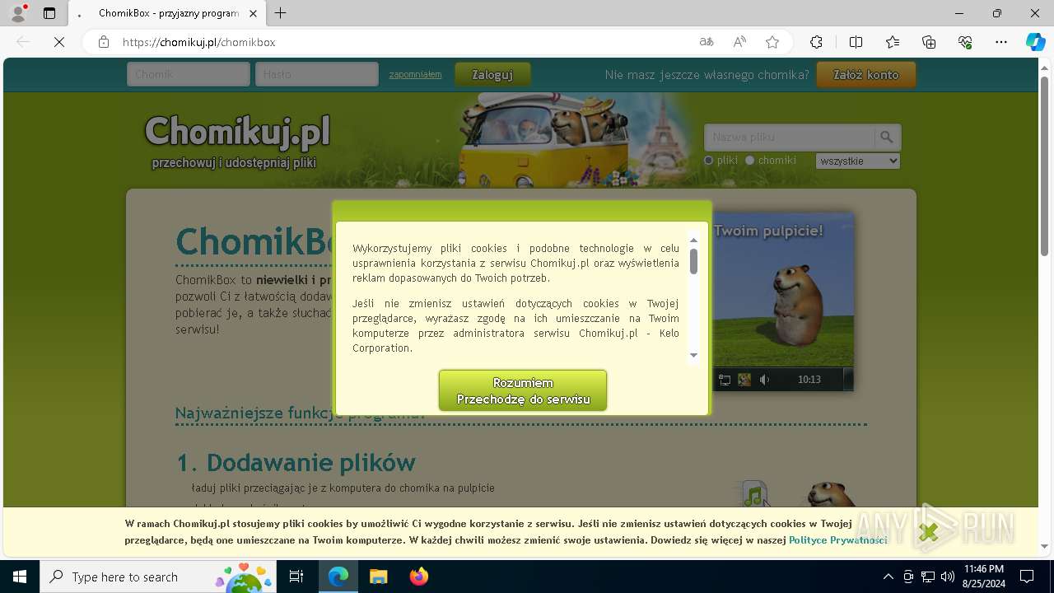This screenshot has width=1054, height=593.
Task: Toggle split screen icon
Action: click(856, 42)
